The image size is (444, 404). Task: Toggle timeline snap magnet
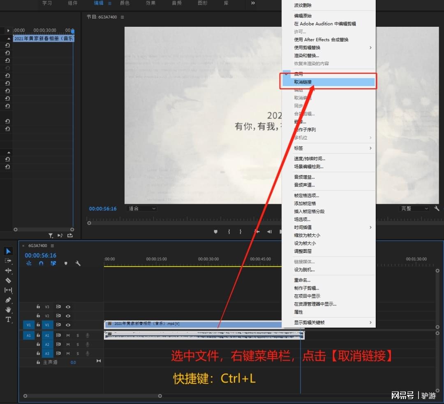tap(41, 263)
